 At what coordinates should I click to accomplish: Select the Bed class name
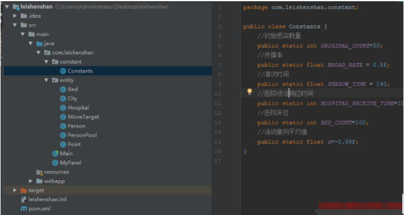coord(73,89)
